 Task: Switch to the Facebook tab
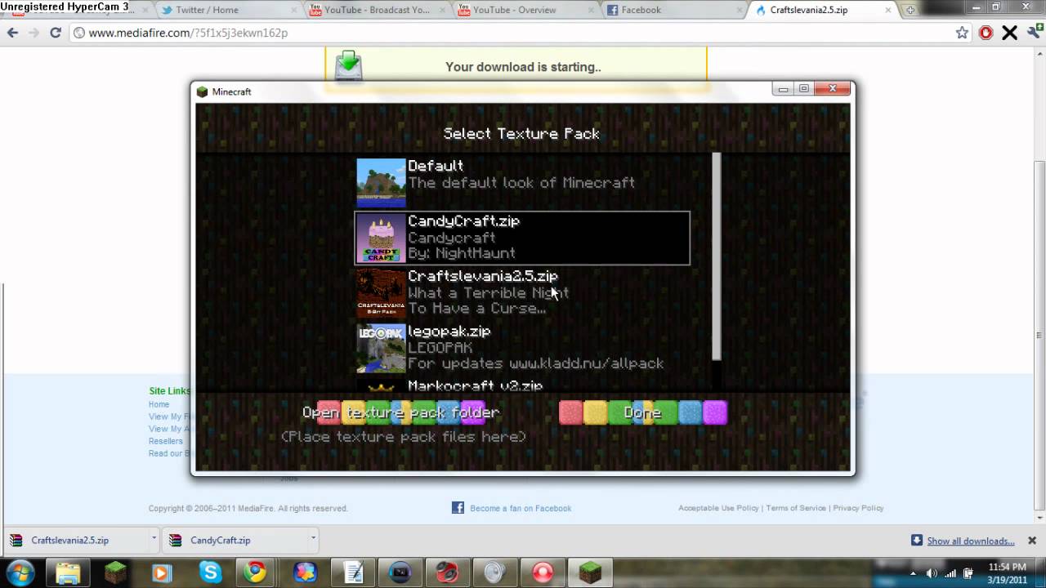tap(673, 10)
